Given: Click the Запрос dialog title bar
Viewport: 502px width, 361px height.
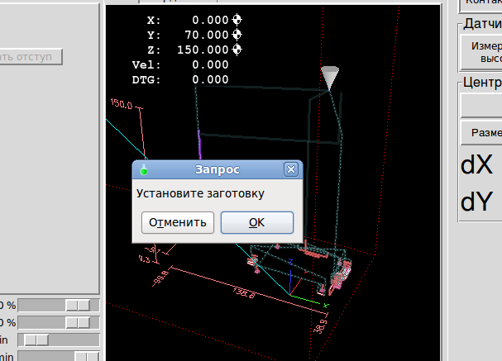Looking at the screenshot, I should (218, 169).
